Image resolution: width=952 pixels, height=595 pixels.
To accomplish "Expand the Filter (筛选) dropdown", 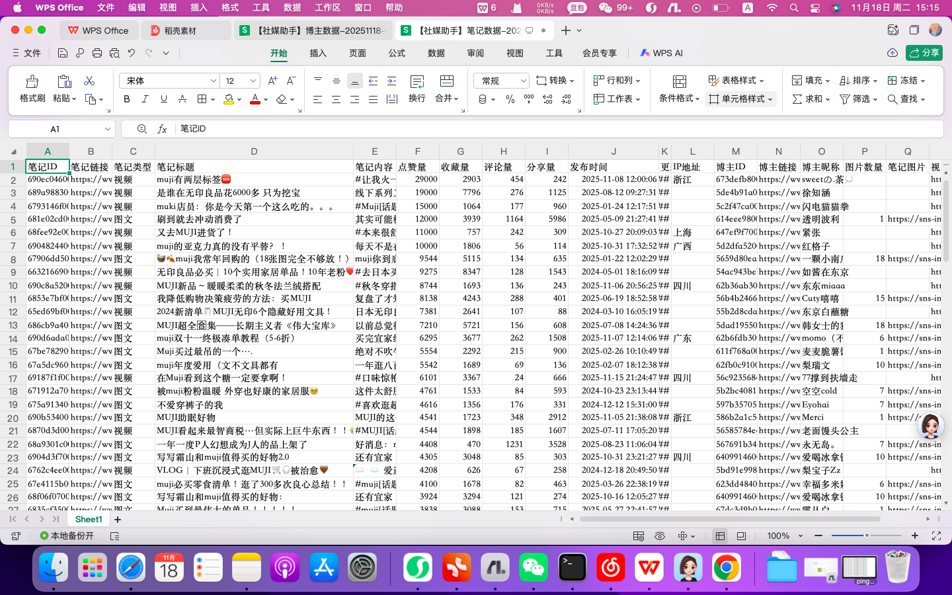I will (x=875, y=99).
